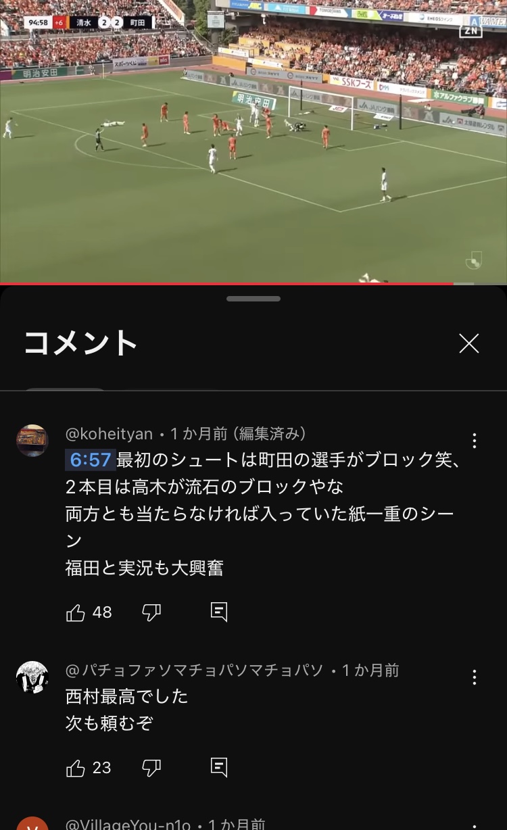Tap the コメント panel heading

click(x=81, y=343)
